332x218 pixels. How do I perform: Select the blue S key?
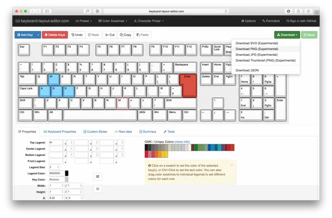click(x=56, y=92)
